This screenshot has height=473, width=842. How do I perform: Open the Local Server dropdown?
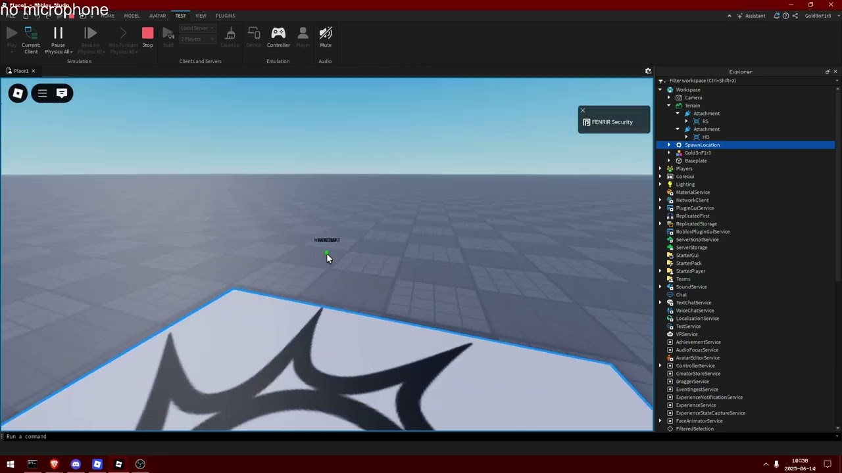point(196,28)
